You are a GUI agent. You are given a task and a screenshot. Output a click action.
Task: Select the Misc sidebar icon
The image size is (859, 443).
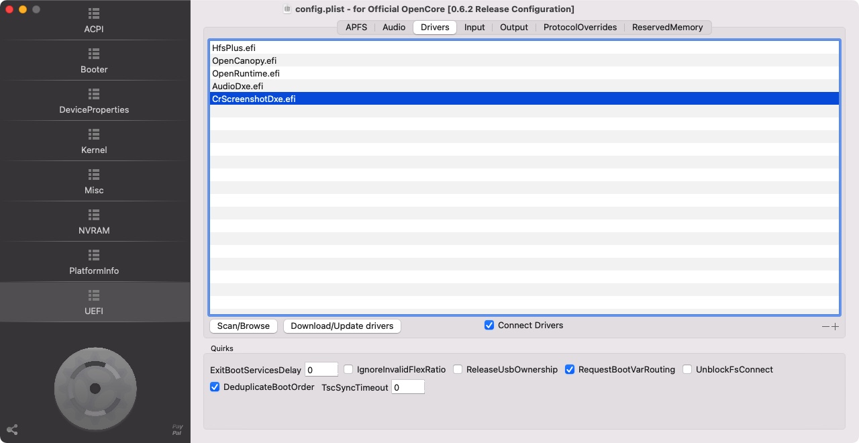(x=94, y=175)
